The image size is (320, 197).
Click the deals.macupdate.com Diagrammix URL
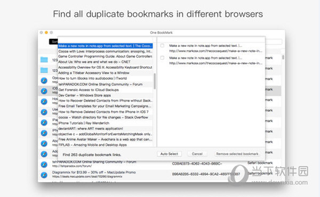[x=87, y=176]
